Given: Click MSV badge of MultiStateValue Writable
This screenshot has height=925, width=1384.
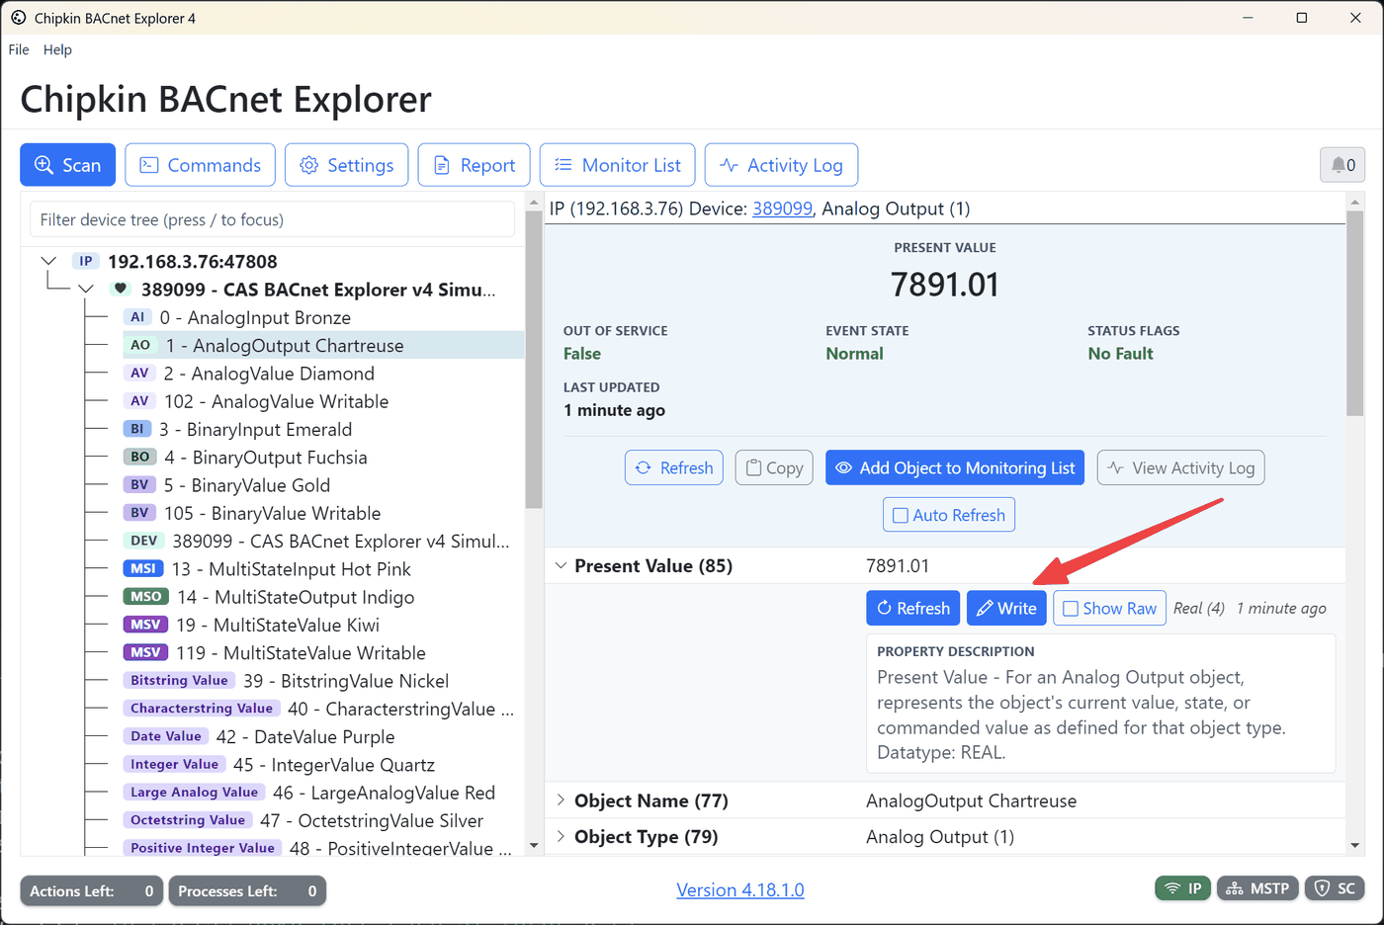Looking at the screenshot, I should point(145,652).
